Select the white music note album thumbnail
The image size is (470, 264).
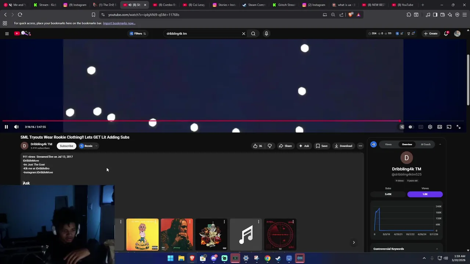click(246, 235)
